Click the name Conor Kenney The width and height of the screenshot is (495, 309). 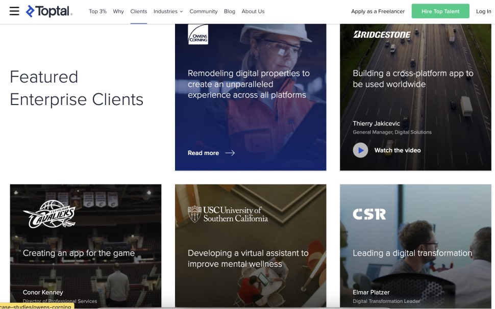coord(43,292)
